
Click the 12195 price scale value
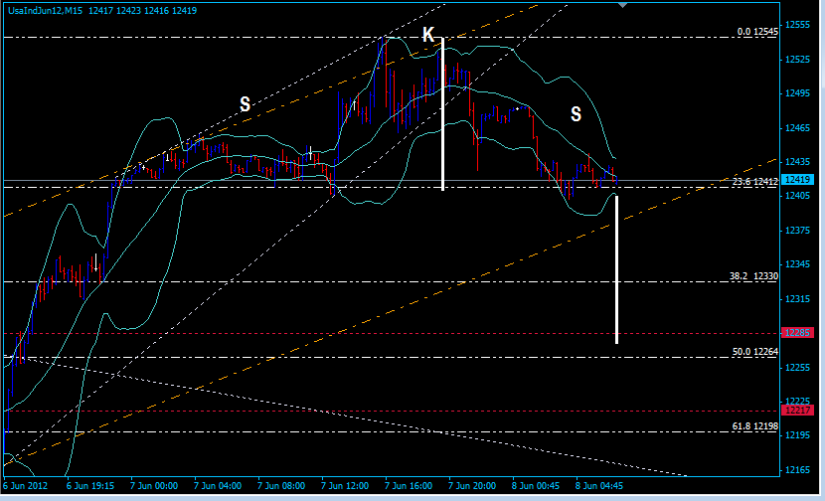[x=797, y=435]
